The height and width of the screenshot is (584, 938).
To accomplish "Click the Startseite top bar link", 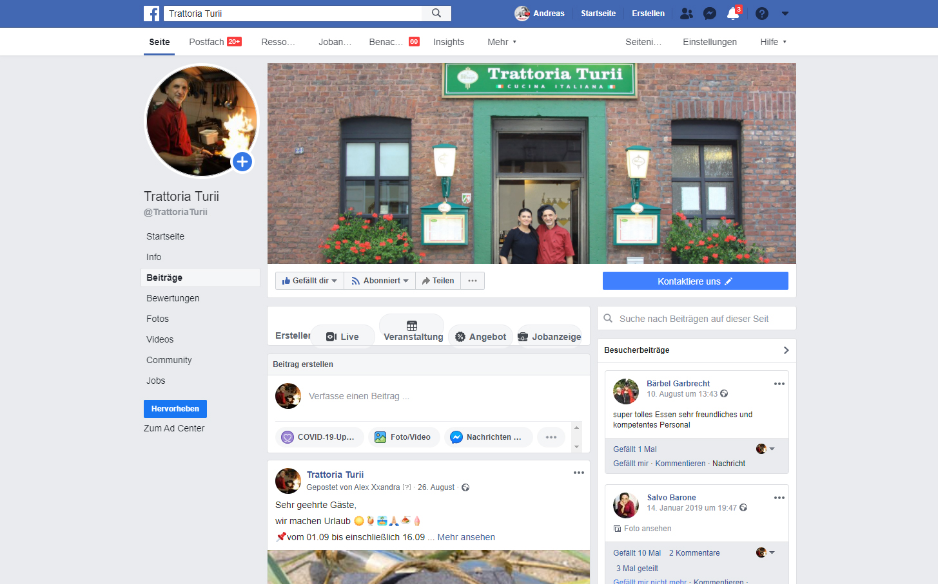I will click(598, 14).
